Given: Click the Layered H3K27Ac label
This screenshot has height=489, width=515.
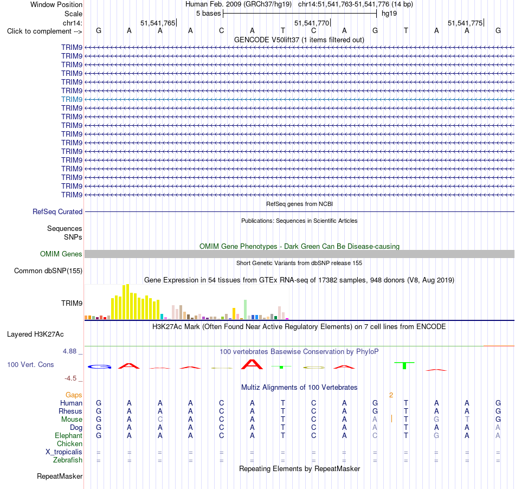Looking at the screenshot, I should point(35,334).
